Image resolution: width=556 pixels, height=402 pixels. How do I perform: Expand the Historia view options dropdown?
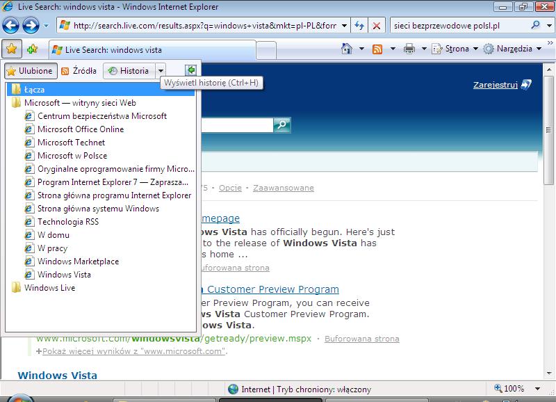coord(161,71)
